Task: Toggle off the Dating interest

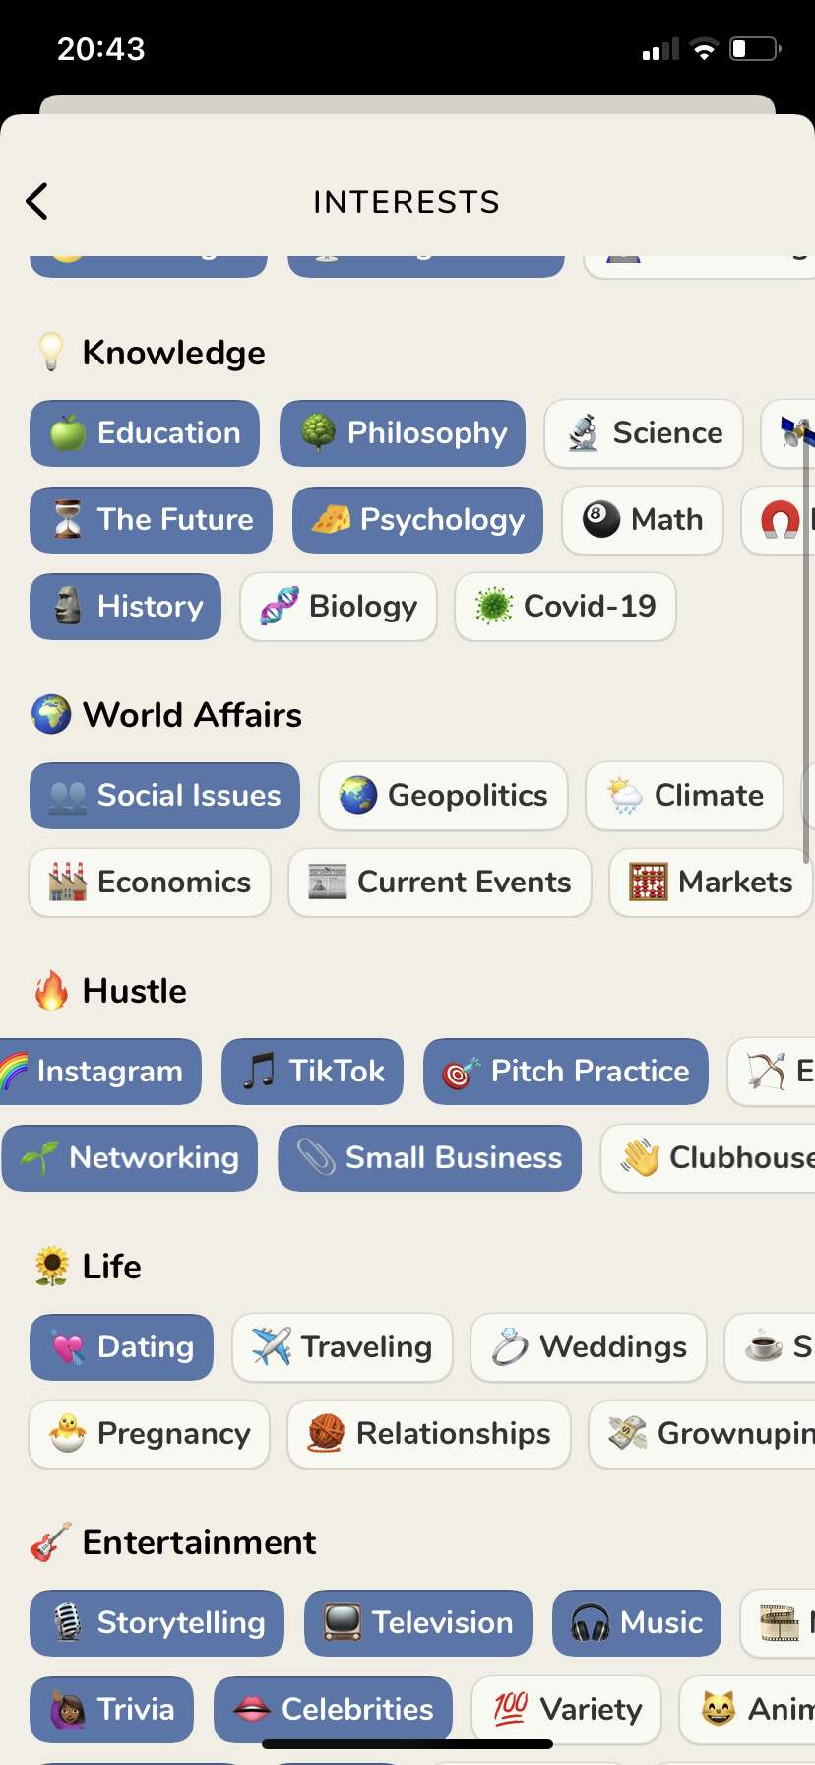Action: point(121,1347)
